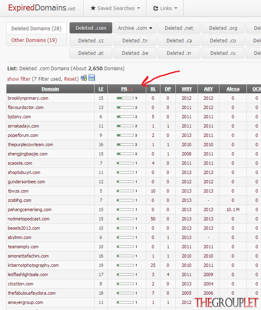Switch to Deleted .cc list
The image size is (261, 310).
[91, 40]
